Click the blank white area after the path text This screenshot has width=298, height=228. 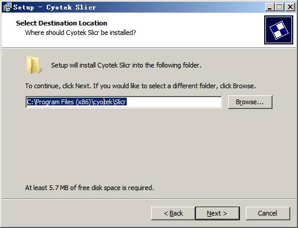[x=174, y=102]
